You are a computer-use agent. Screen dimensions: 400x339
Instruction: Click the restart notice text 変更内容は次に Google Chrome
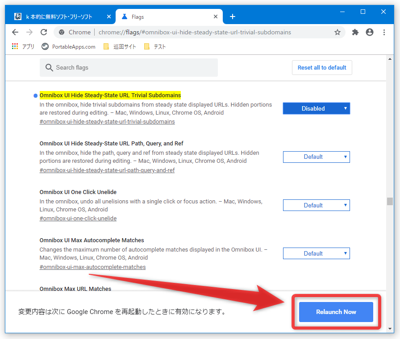click(x=122, y=312)
